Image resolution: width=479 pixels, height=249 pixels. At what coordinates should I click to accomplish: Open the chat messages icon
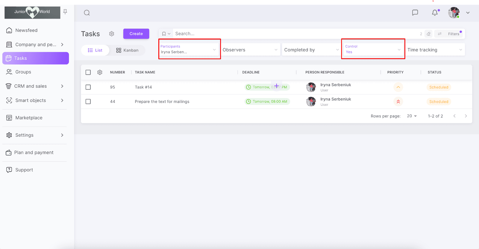415,13
